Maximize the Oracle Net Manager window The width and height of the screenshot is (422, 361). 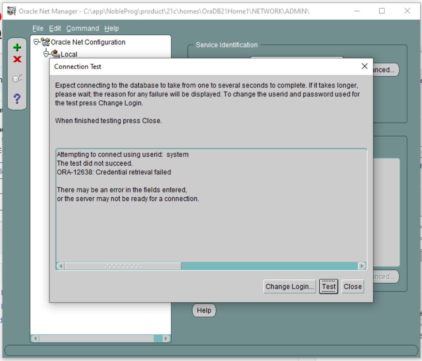(x=381, y=11)
